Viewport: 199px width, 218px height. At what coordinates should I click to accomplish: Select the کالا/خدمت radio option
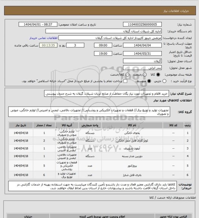(x=127, y=75)
